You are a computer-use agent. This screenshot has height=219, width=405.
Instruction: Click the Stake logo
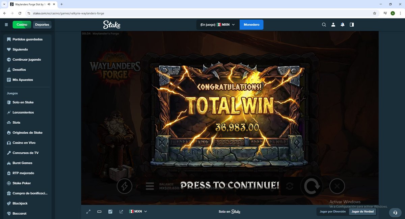(x=112, y=25)
